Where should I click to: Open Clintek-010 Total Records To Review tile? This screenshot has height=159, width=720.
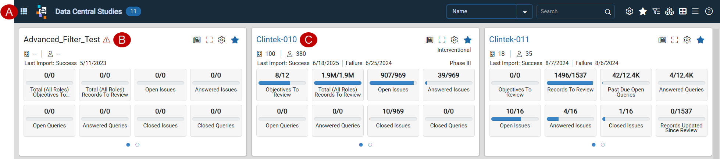(x=338, y=85)
